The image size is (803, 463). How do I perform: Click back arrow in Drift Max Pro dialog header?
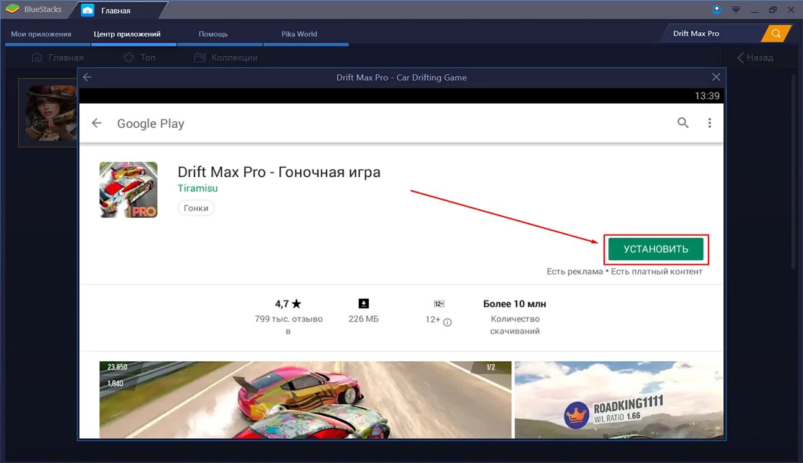point(87,77)
